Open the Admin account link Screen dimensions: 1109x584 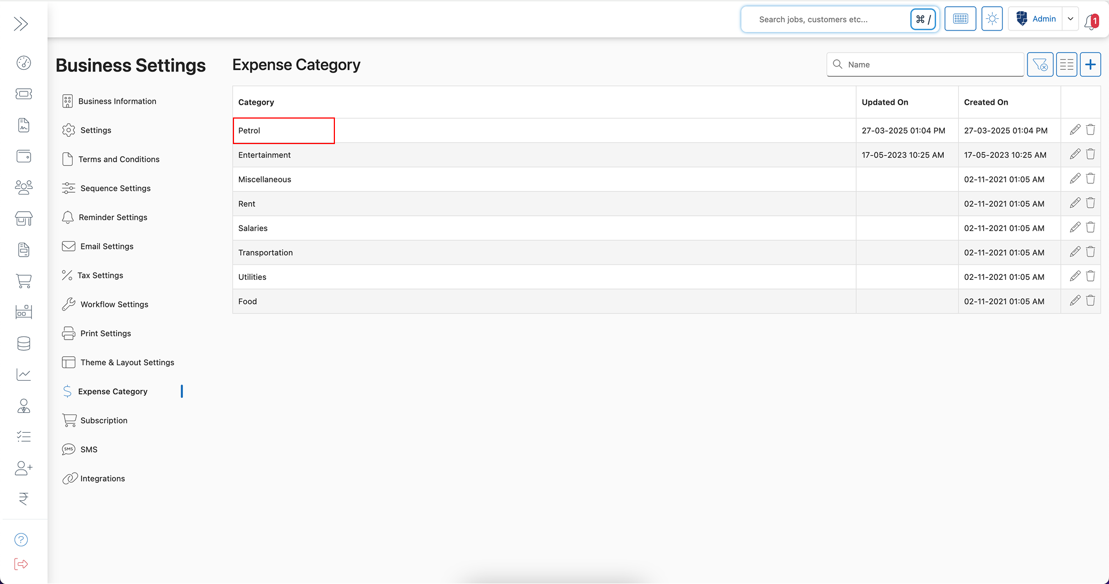coord(1036,19)
